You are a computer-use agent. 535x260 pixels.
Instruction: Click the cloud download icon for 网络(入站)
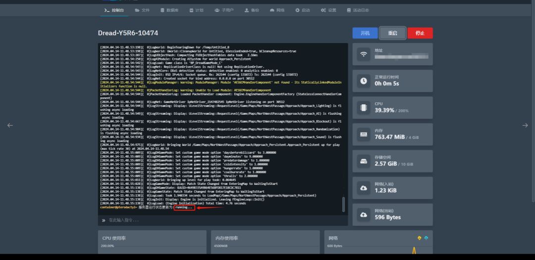pyautogui.click(x=364, y=188)
